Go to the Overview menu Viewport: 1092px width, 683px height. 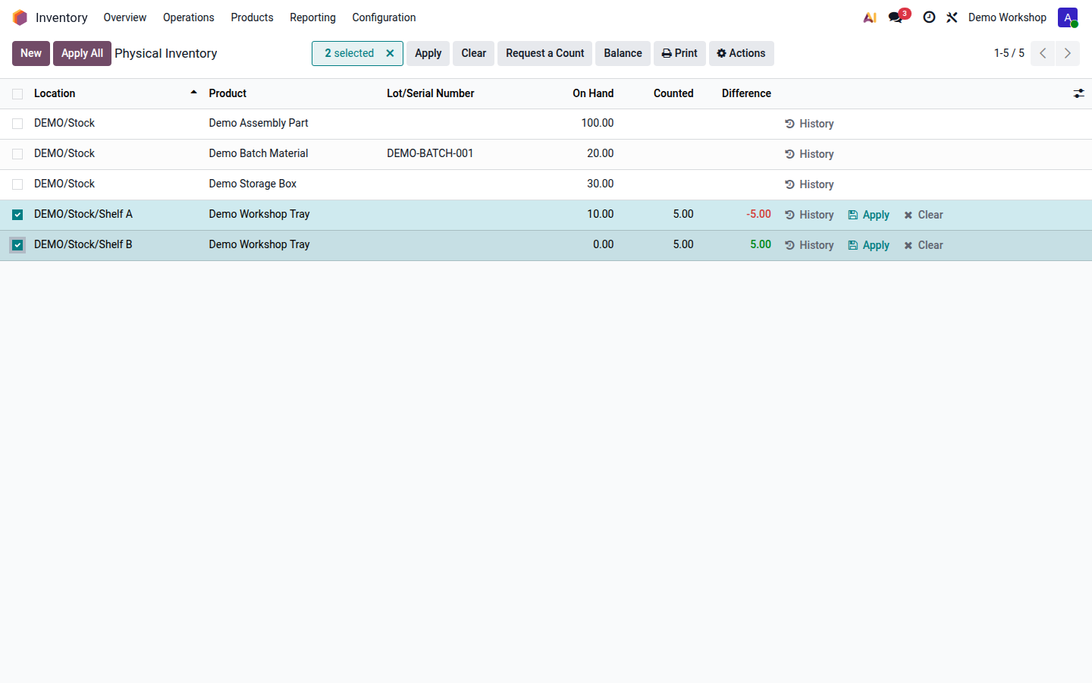(x=125, y=17)
